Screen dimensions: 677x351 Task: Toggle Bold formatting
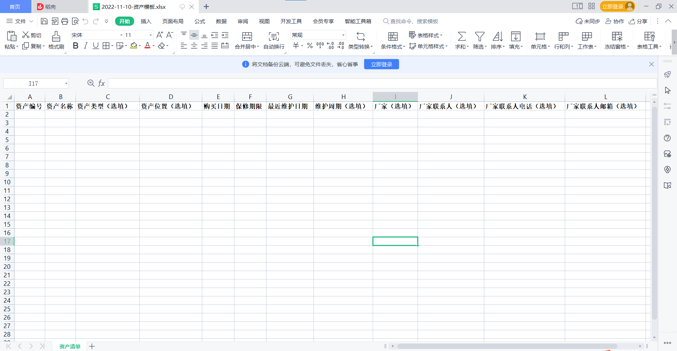pyautogui.click(x=76, y=46)
